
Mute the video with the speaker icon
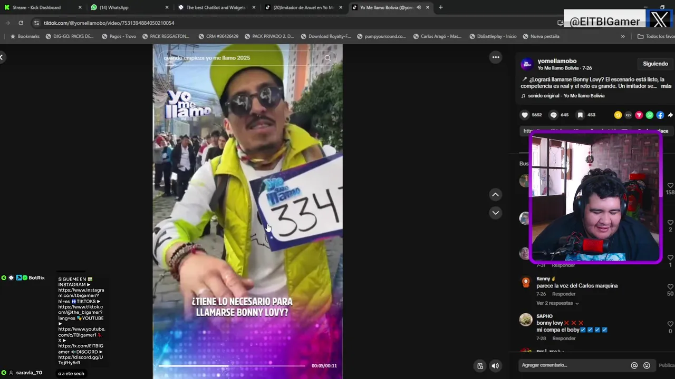click(x=495, y=366)
